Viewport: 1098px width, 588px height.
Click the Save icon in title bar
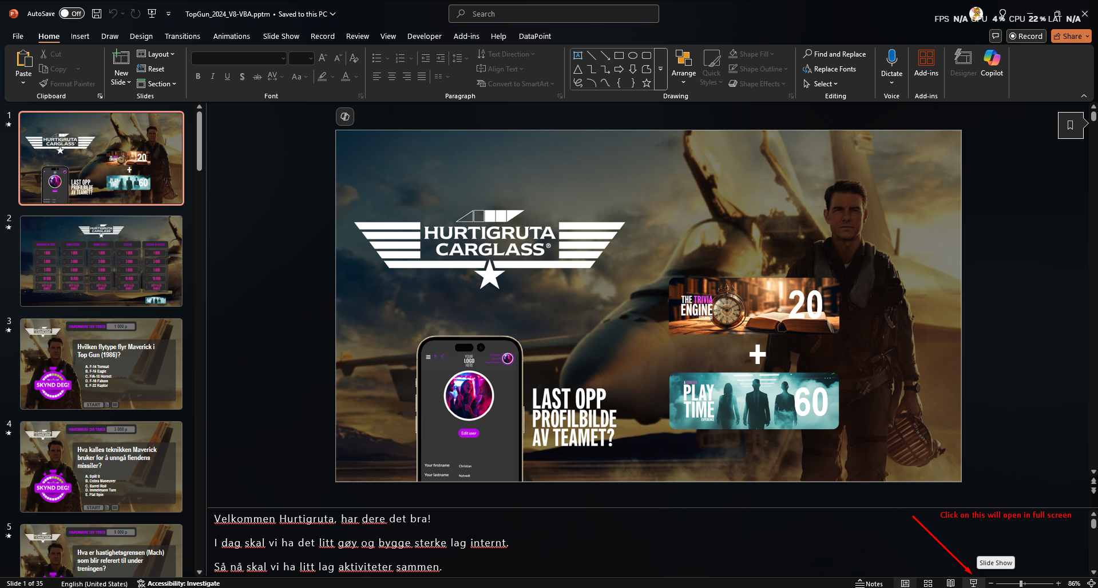97,13
